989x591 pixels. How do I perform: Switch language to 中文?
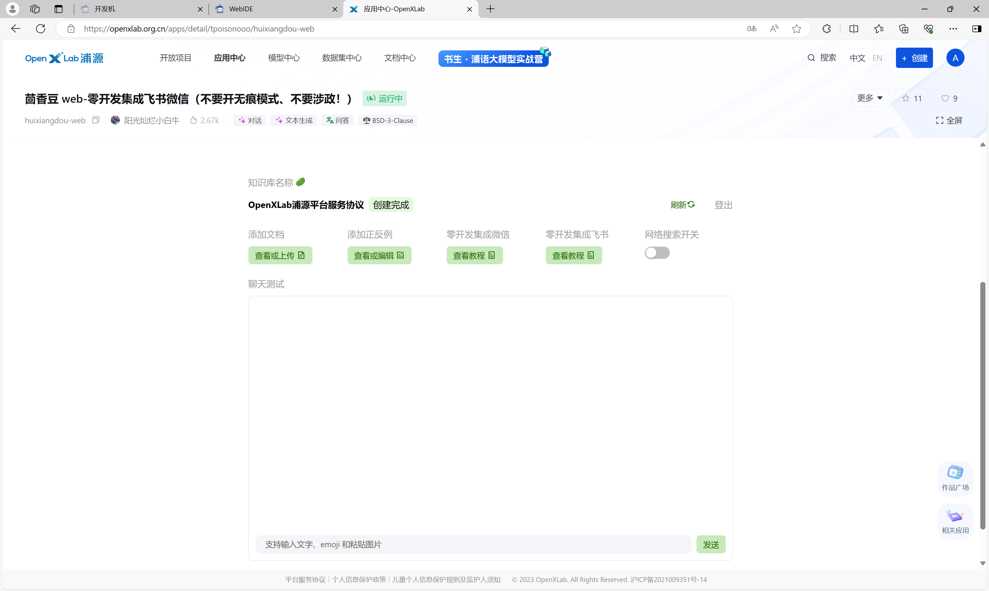tap(857, 58)
